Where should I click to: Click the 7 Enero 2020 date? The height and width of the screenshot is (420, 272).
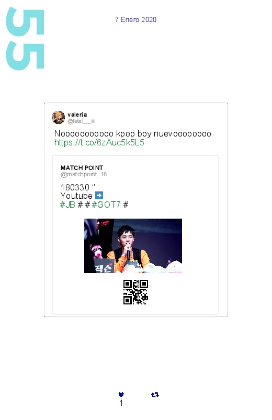click(x=136, y=19)
